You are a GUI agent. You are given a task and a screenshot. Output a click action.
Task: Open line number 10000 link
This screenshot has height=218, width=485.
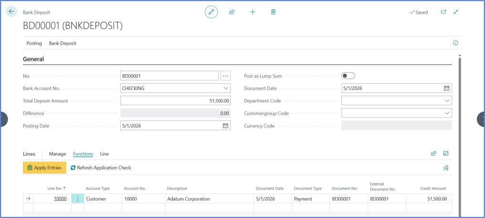pos(60,199)
